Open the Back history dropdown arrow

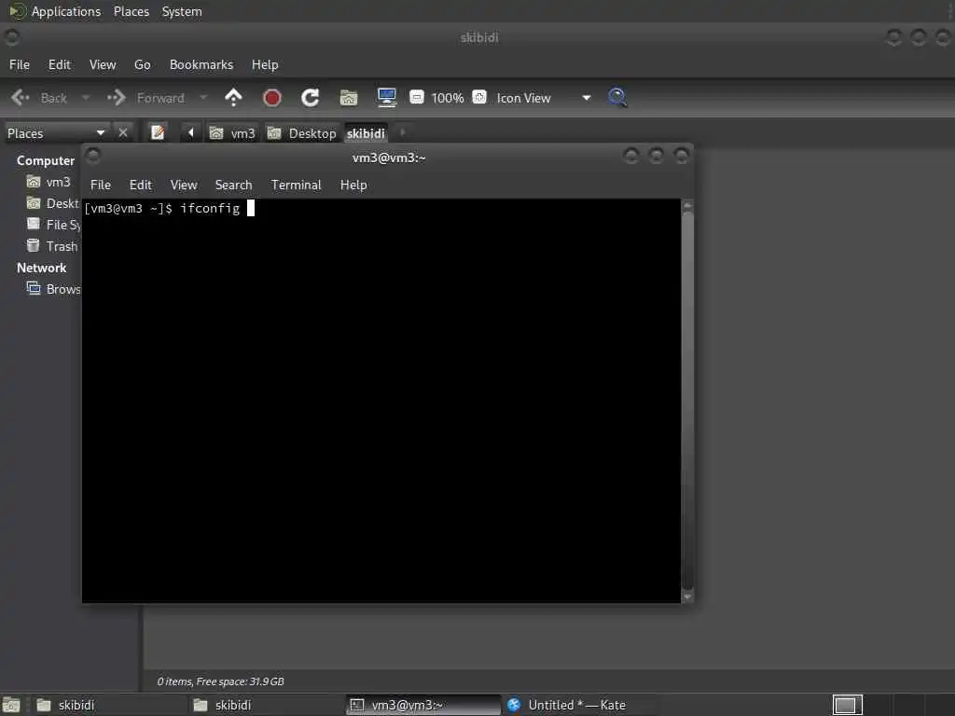86,97
